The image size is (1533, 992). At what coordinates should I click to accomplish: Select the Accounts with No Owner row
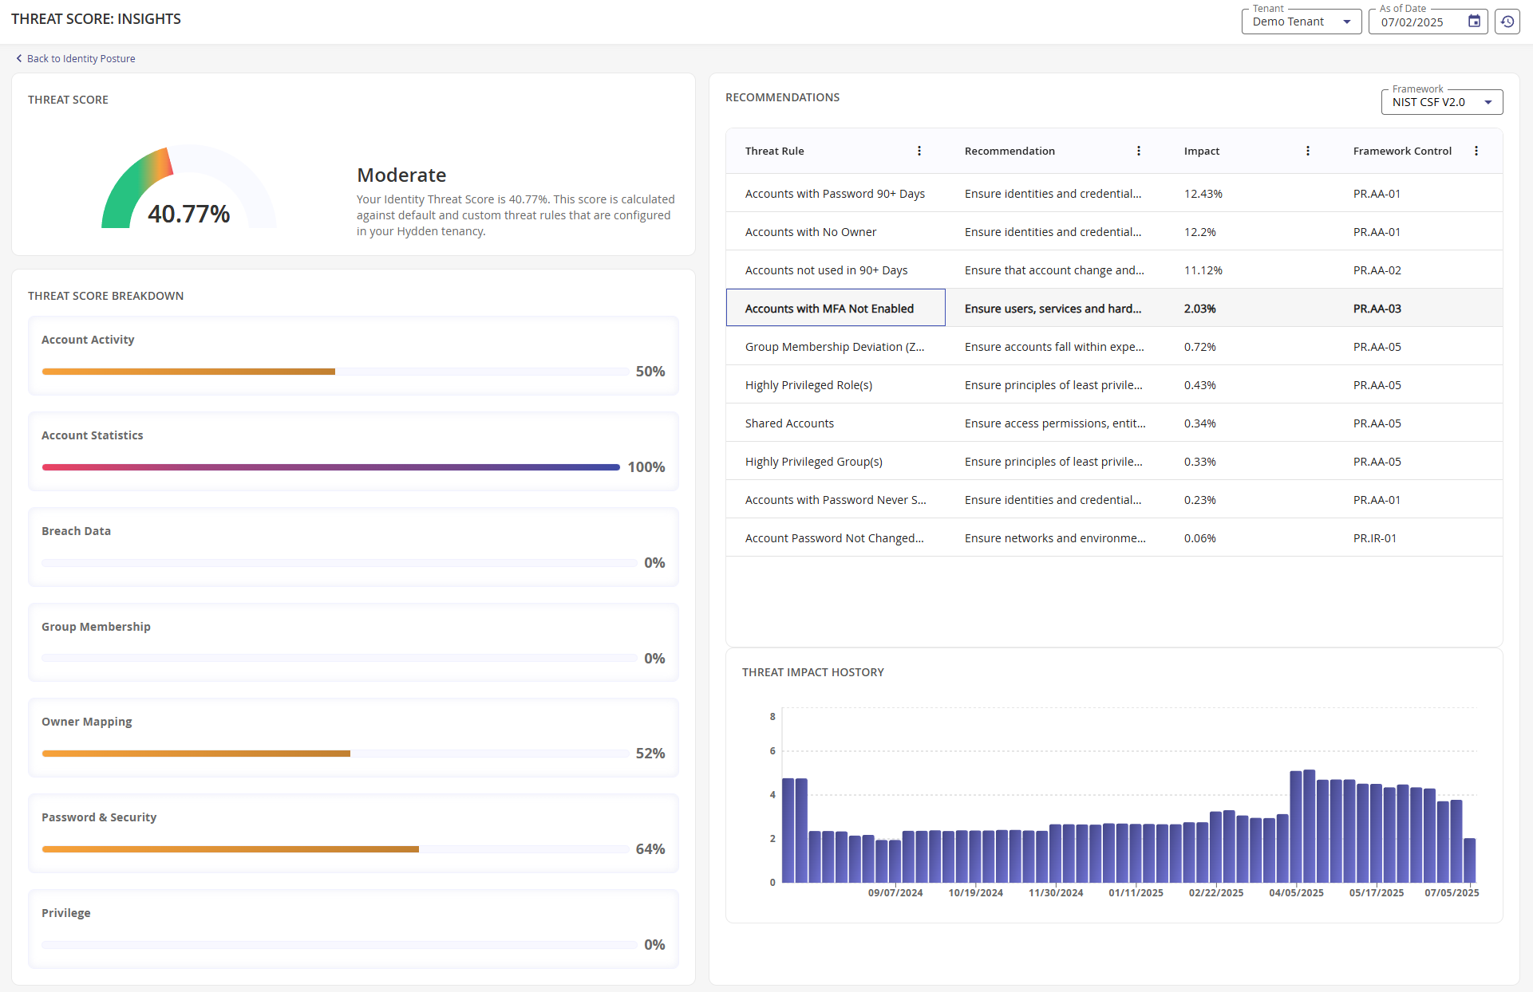810,231
